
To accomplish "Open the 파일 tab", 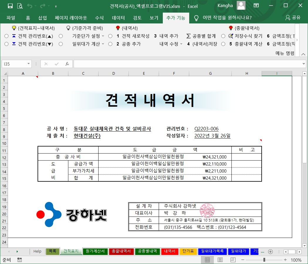I will coord(11,18).
